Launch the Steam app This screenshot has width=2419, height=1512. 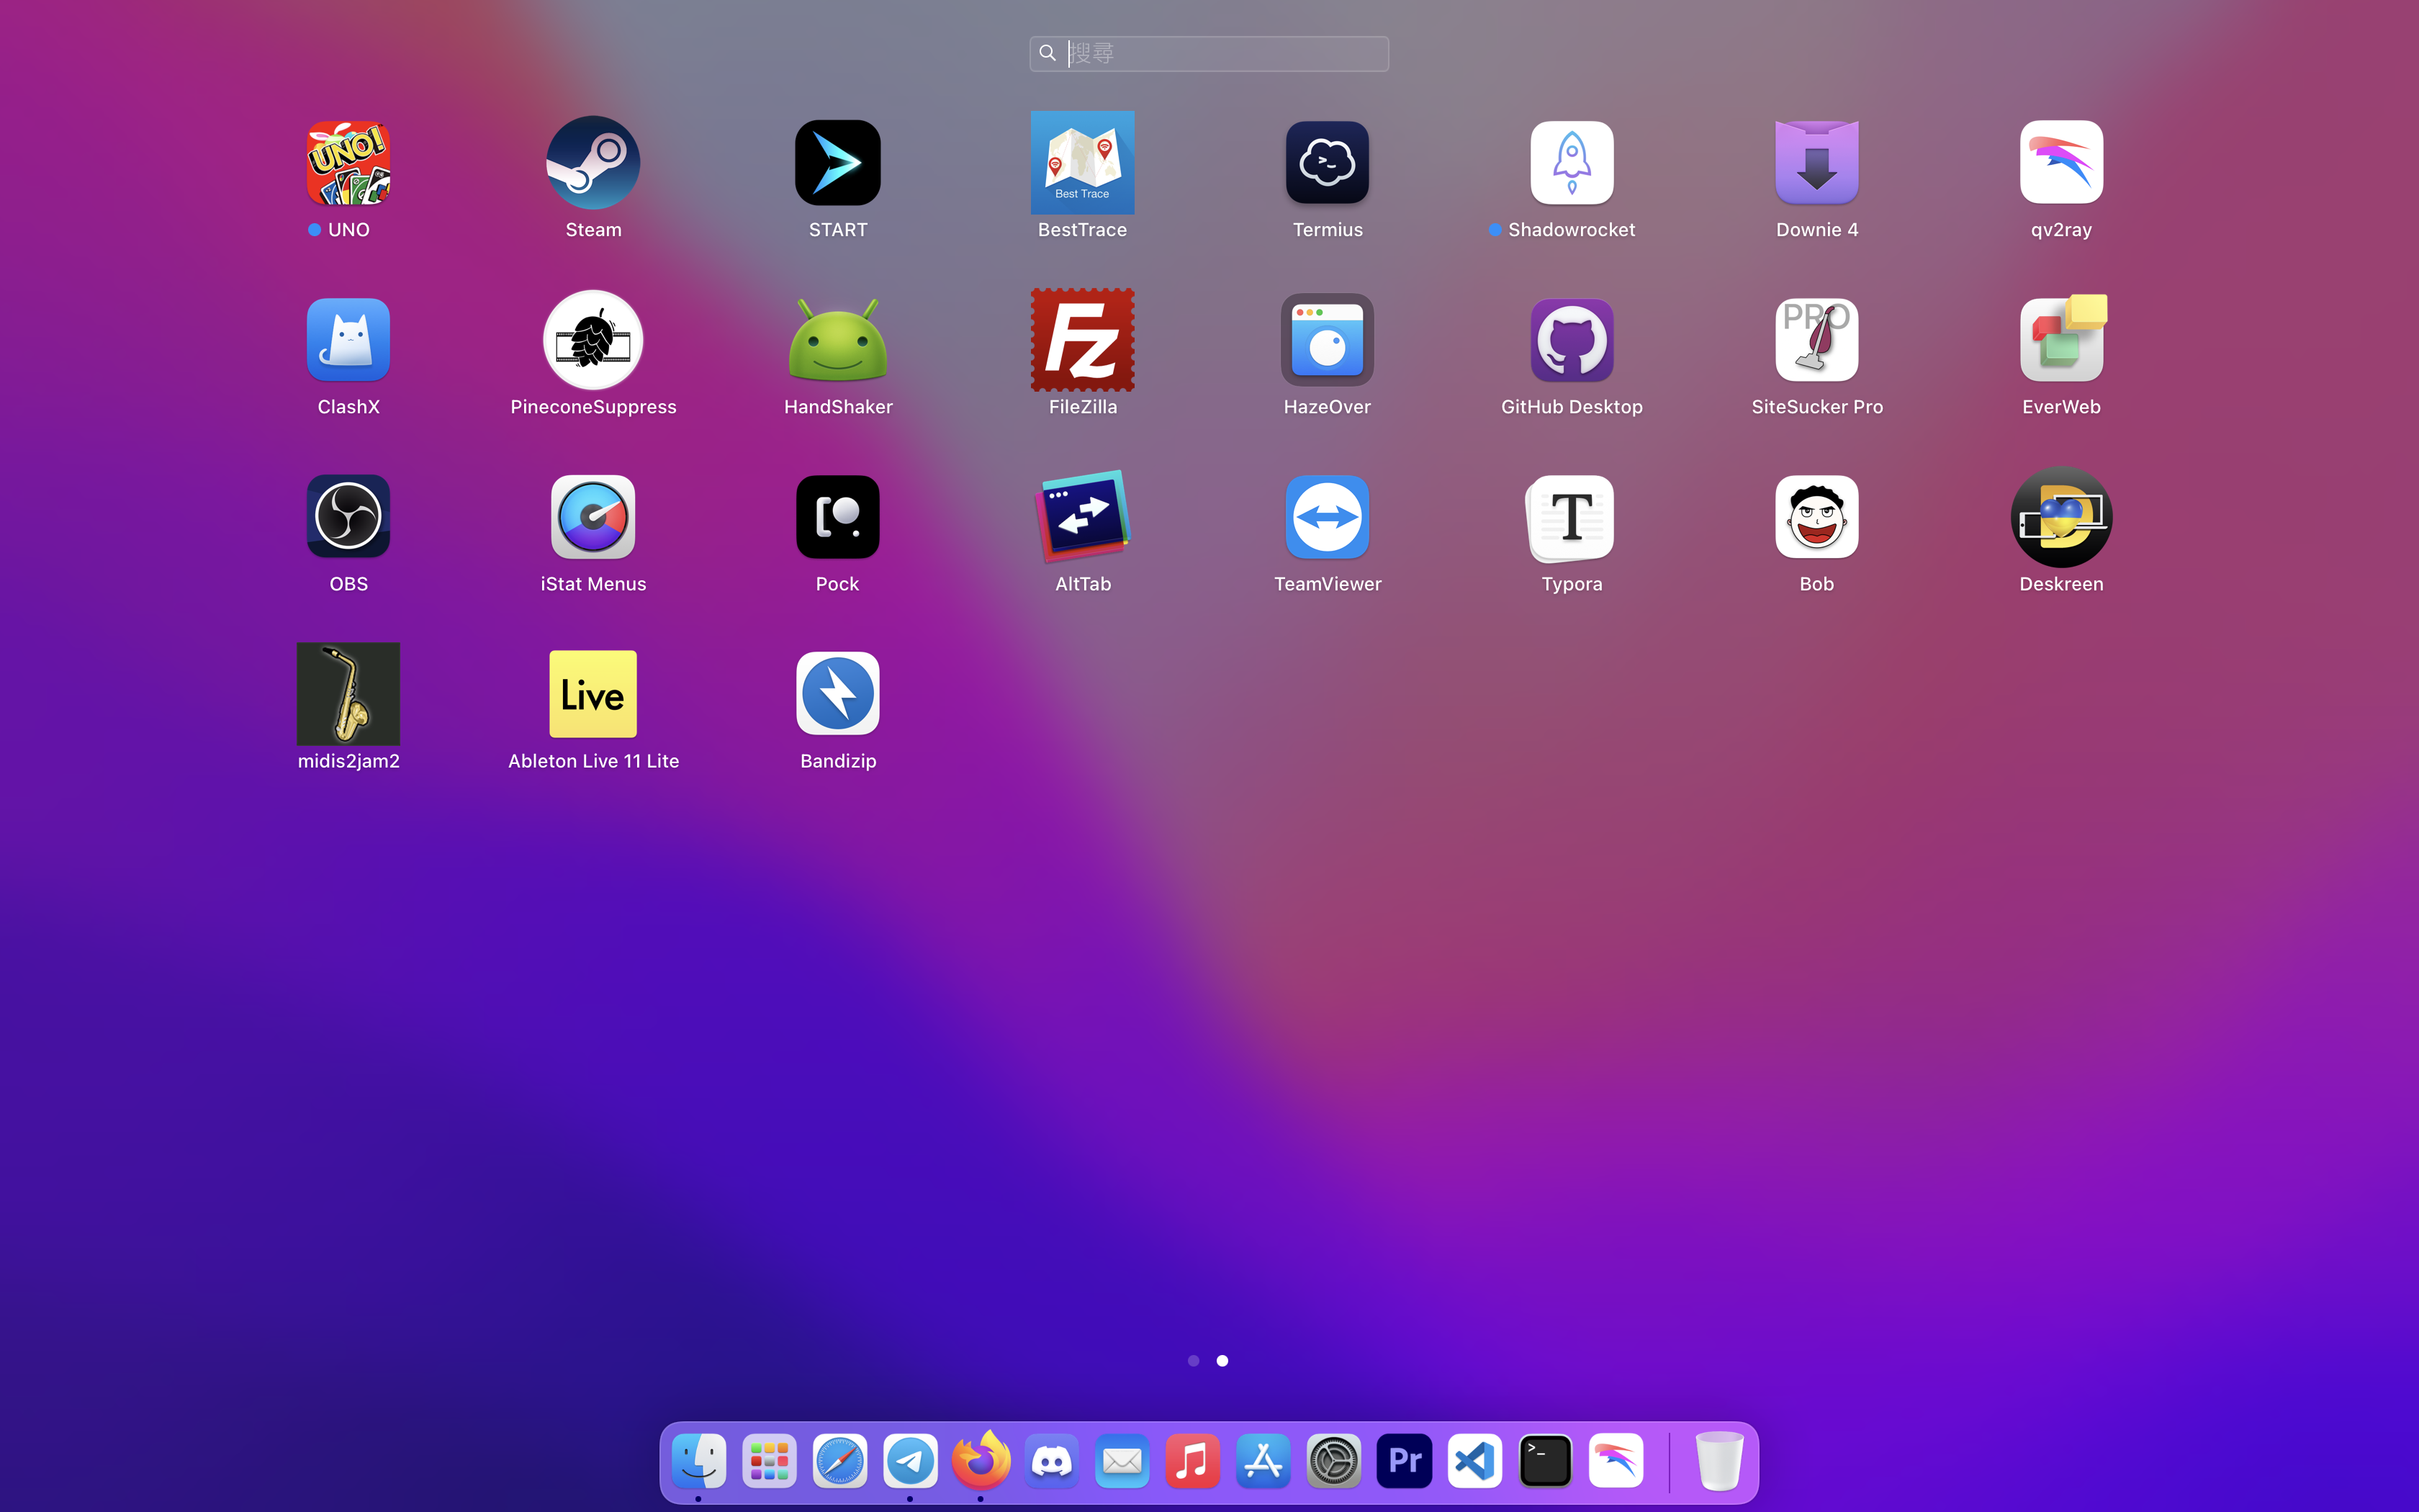pos(593,163)
